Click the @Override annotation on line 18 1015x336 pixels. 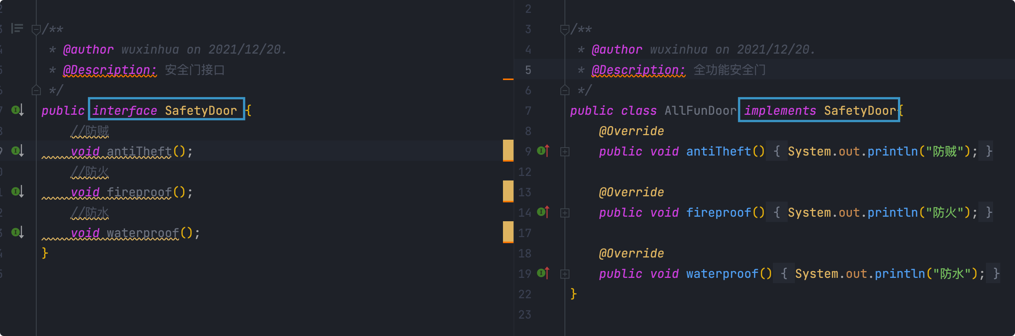[631, 253]
